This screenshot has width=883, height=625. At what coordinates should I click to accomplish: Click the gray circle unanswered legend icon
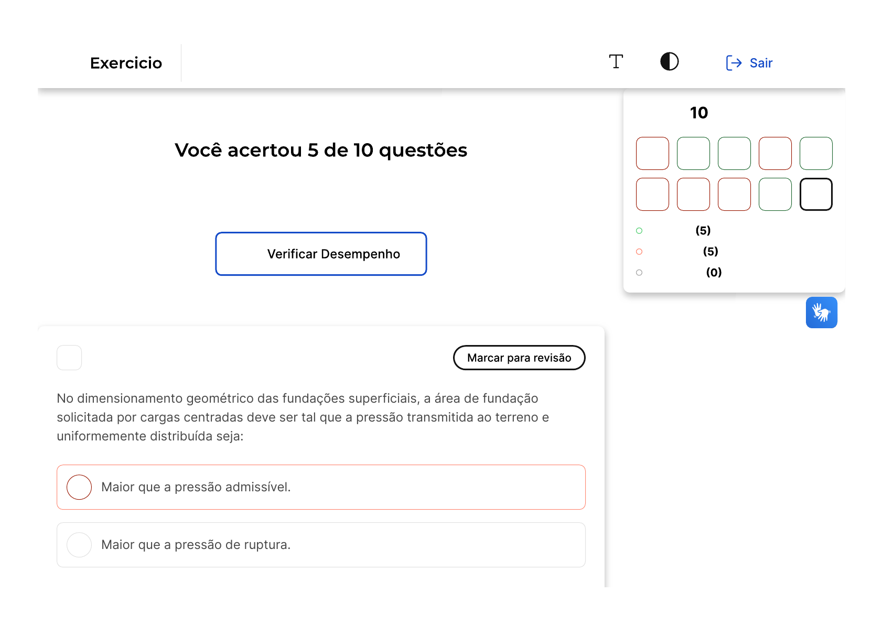pos(639,273)
